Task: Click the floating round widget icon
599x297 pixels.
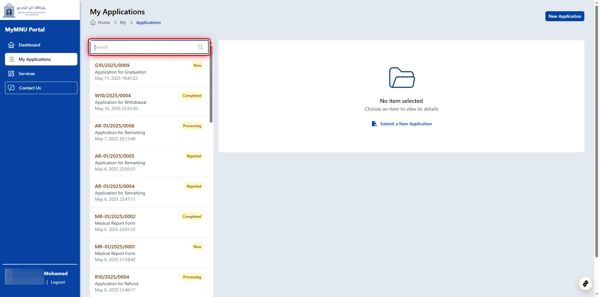Action: (585, 284)
